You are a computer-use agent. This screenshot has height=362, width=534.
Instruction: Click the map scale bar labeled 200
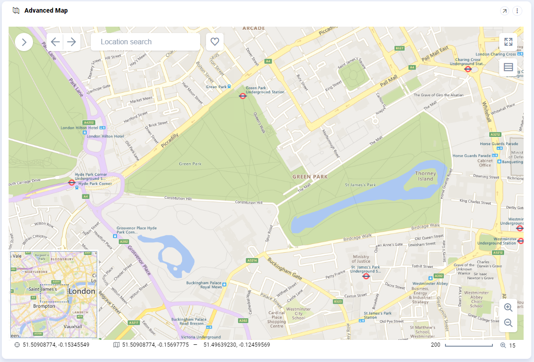click(468, 345)
